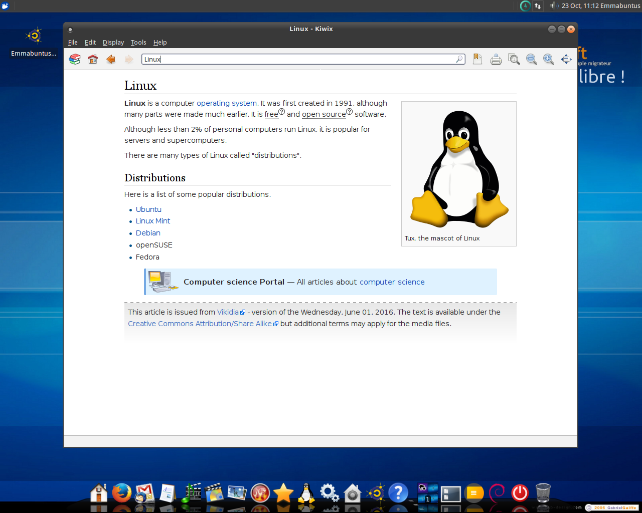Viewport: 642px width, 513px height.
Task: Click the 'free' underlined term
Action: (x=271, y=114)
